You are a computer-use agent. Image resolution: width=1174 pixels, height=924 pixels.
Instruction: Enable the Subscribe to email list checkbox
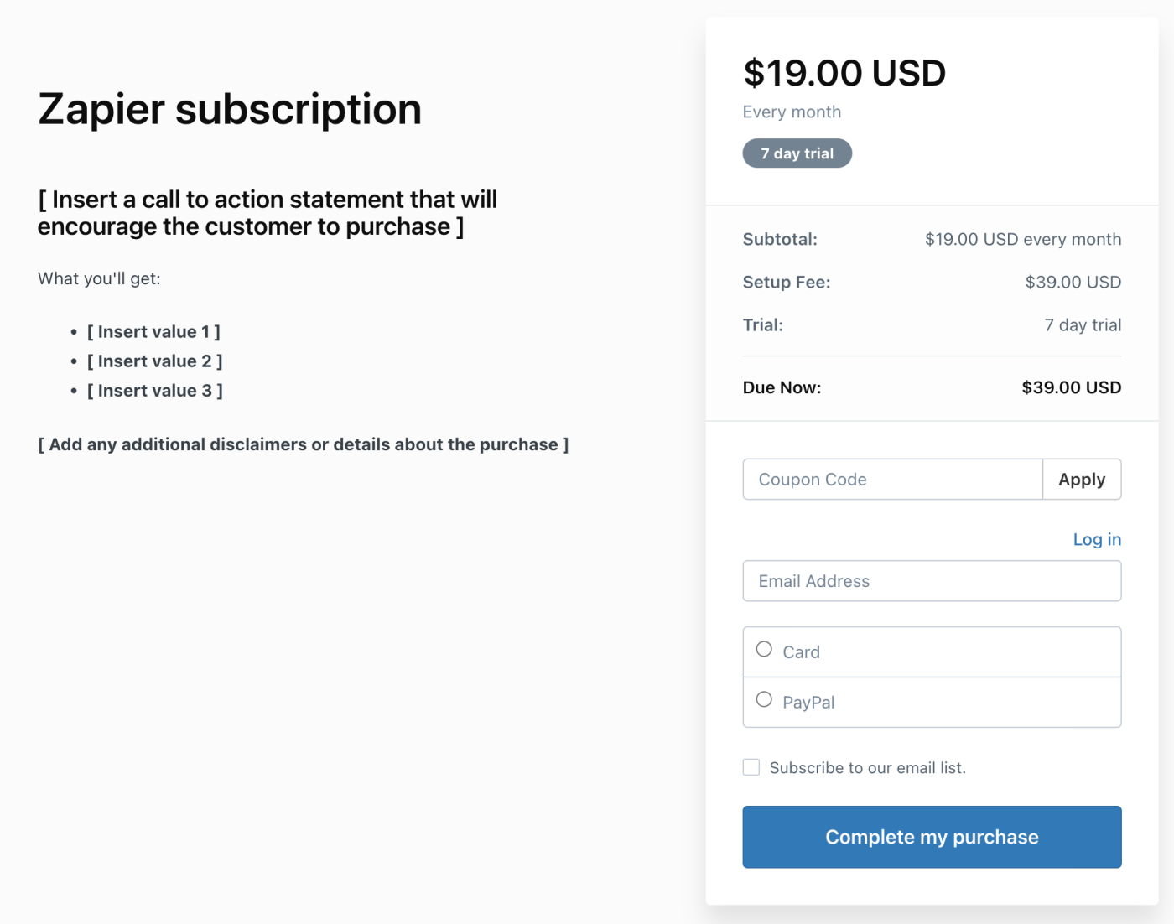[751, 767]
